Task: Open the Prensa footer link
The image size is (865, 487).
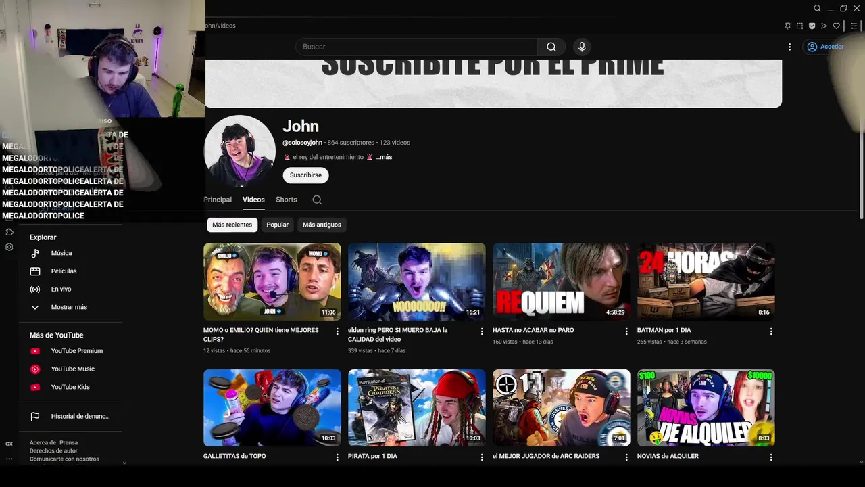Action: (68, 443)
